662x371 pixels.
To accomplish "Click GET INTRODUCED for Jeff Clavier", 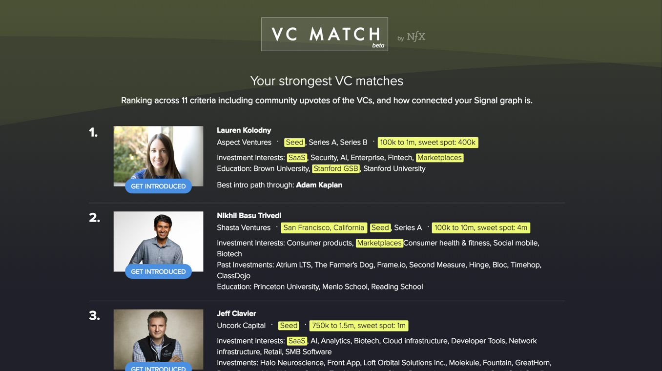I will click(158, 369).
